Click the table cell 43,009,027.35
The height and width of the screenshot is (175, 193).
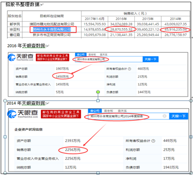[x=176, y=24]
